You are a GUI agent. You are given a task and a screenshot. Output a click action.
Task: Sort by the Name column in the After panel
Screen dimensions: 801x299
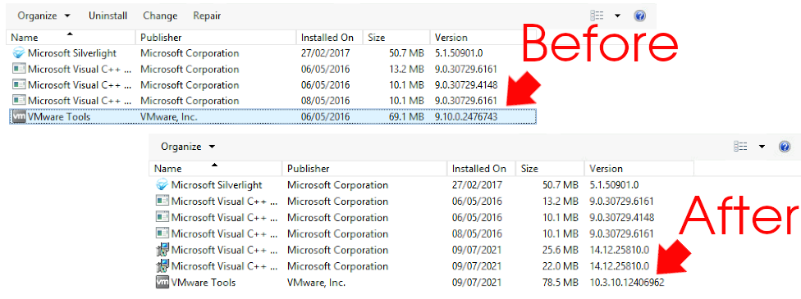pyautogui.click(x=216, y=169)
